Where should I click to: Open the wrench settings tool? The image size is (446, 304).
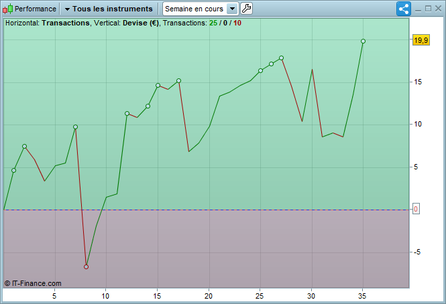pos(246,9)
